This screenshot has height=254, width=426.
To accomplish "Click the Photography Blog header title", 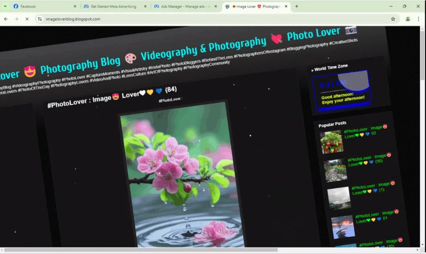I will 80,65.
